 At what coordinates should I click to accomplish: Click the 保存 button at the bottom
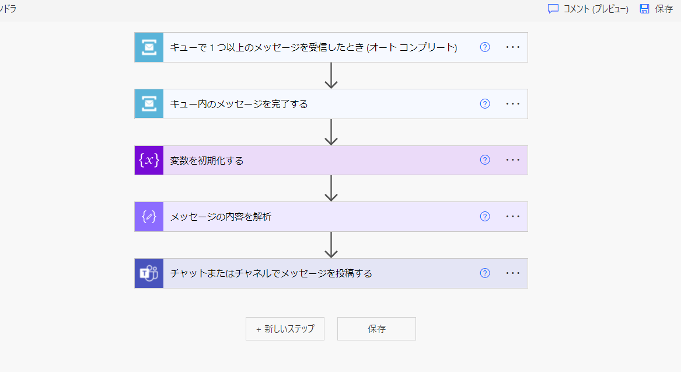click(376, 328)
